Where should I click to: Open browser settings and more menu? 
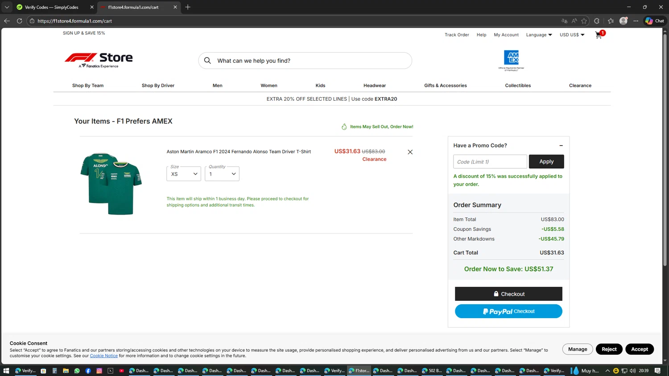636,21
